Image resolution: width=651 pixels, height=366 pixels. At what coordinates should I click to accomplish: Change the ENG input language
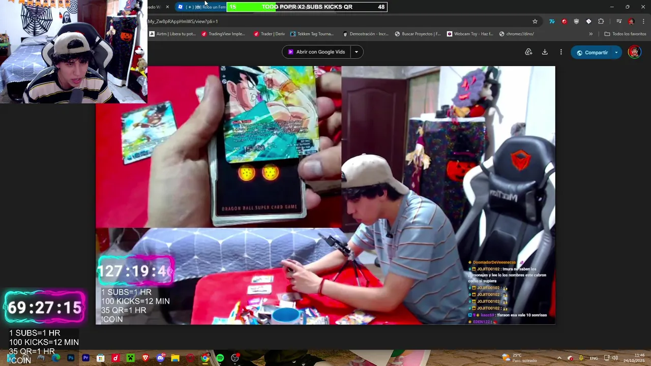click(x=594, y=358)
